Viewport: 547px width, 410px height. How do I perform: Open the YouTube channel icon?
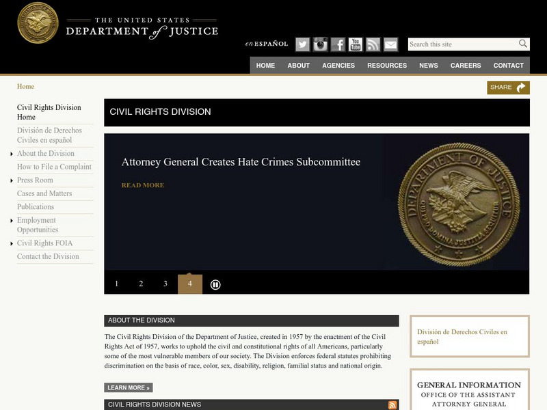356,43
